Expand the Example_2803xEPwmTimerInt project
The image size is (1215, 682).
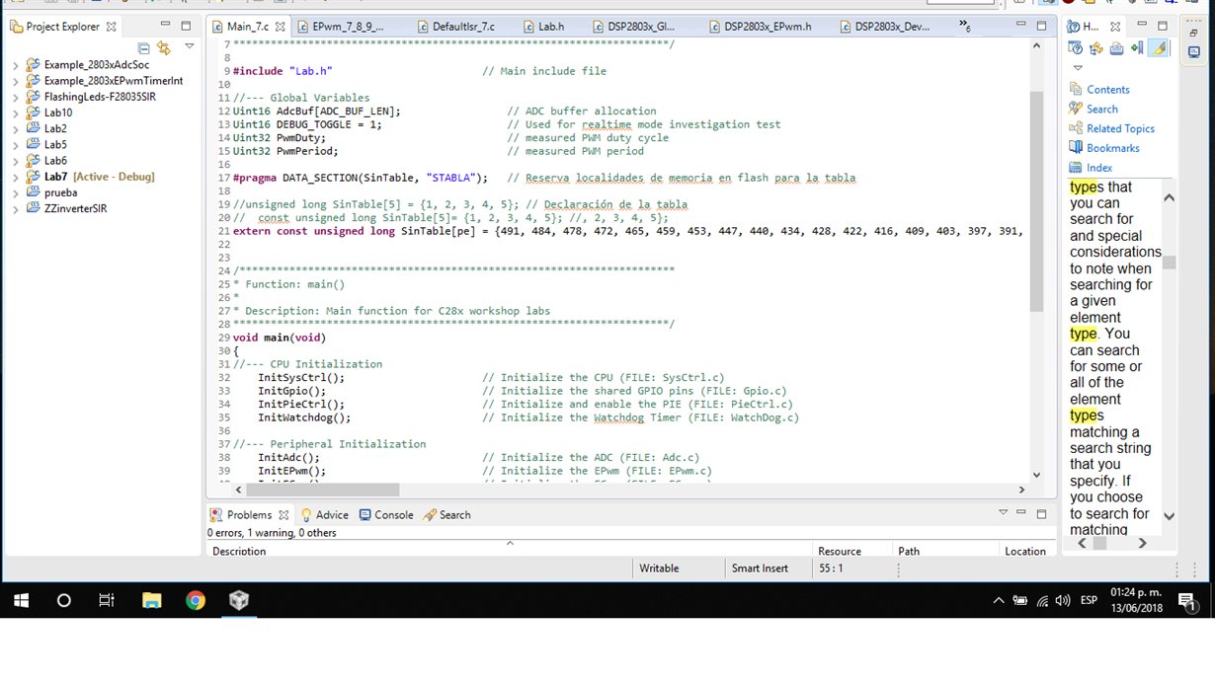[15, 81]
